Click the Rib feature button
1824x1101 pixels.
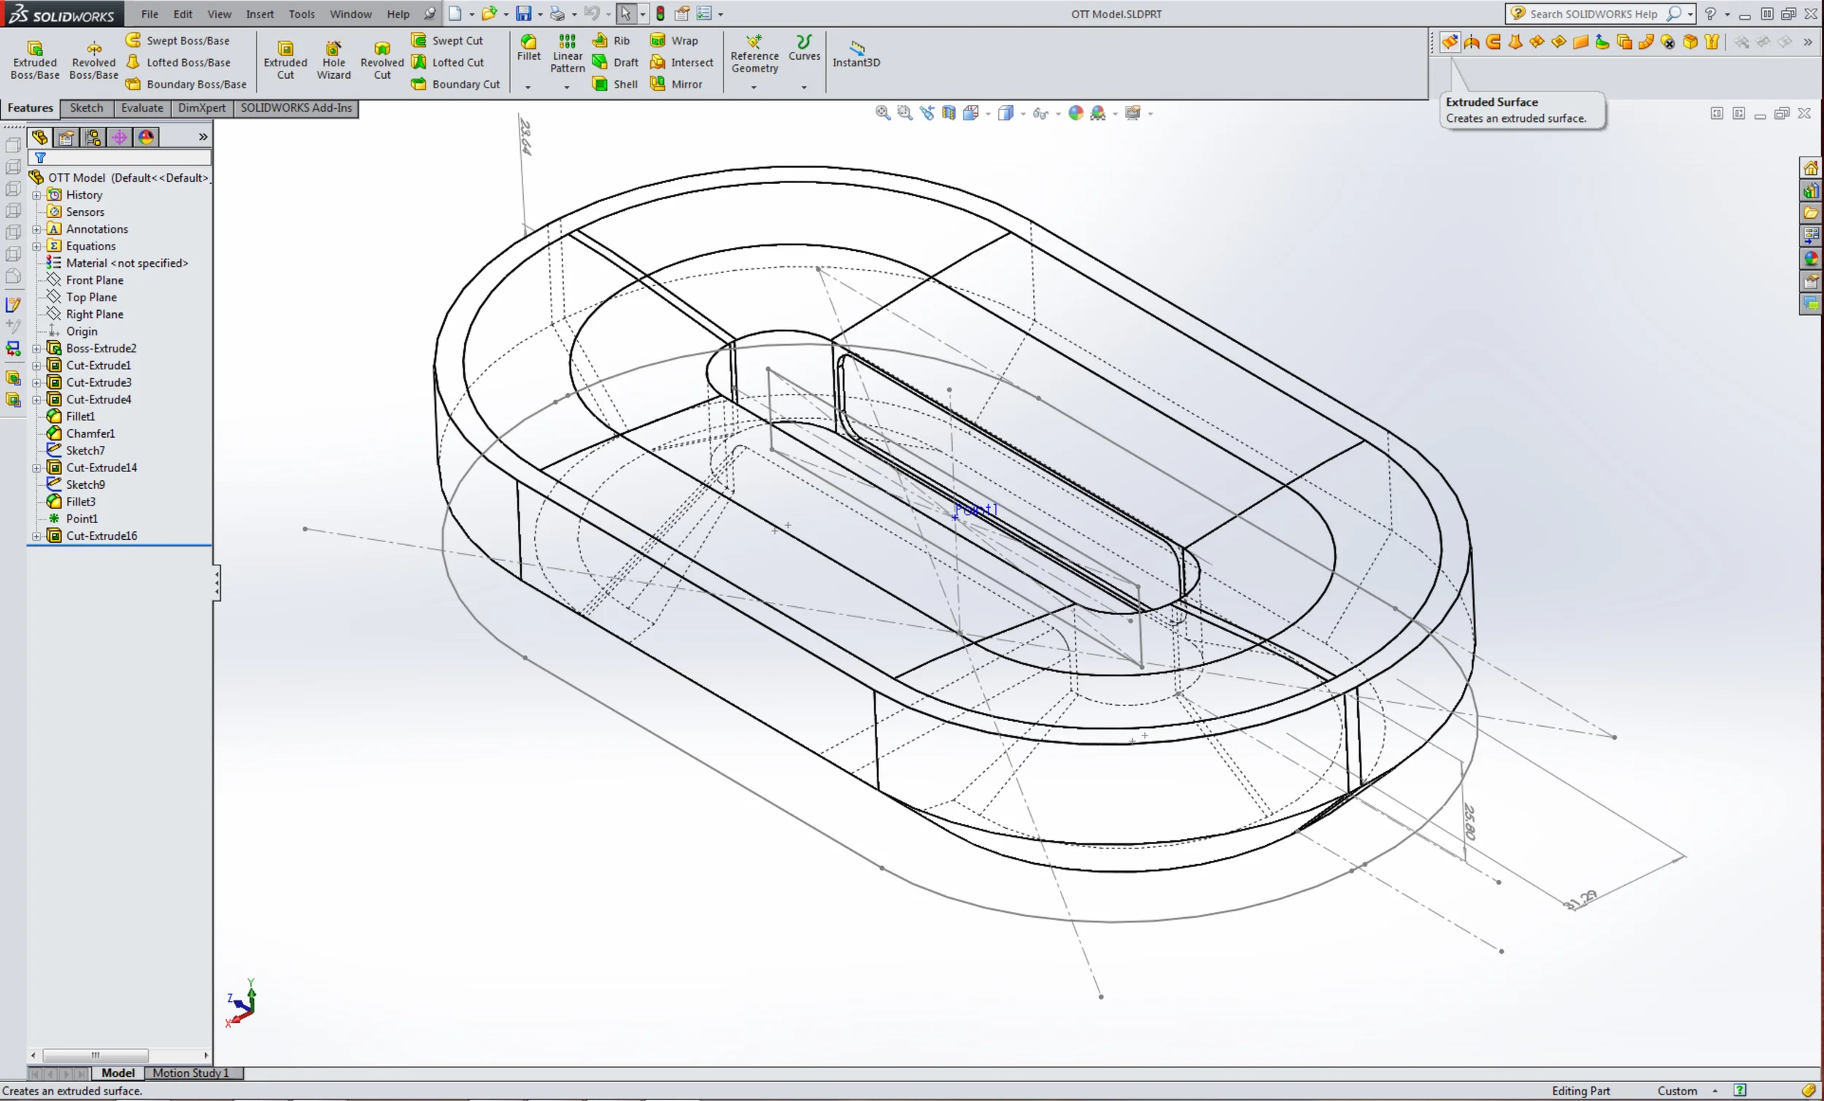[x=611, y=41]
